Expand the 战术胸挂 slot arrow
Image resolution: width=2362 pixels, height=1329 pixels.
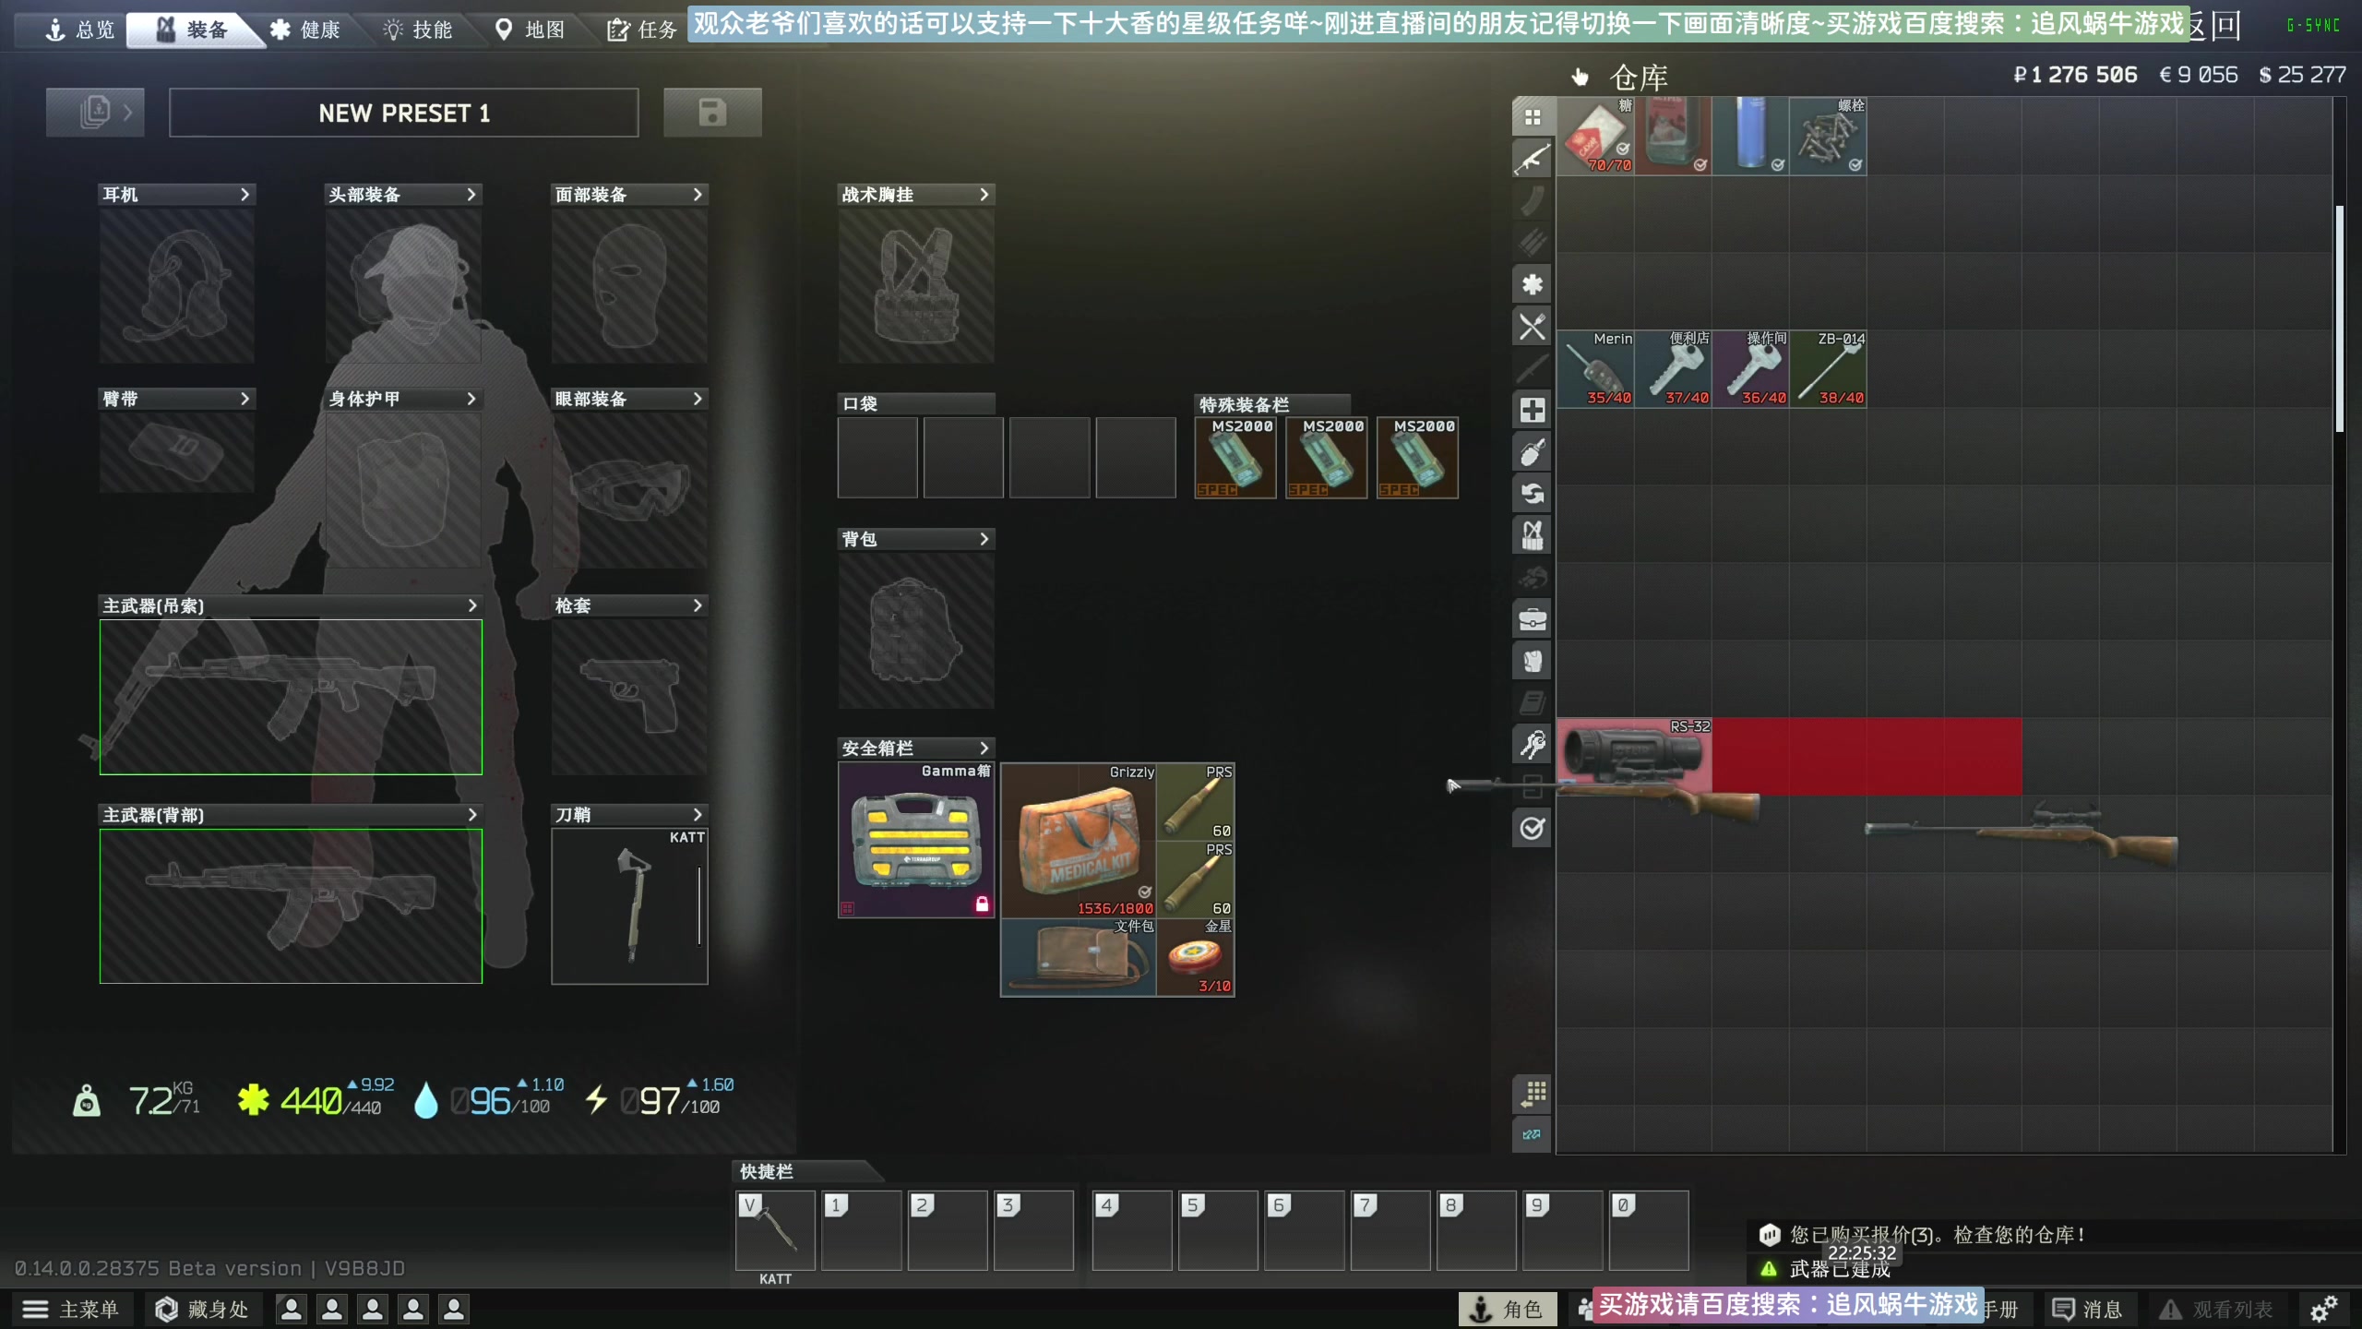[984, 195]
